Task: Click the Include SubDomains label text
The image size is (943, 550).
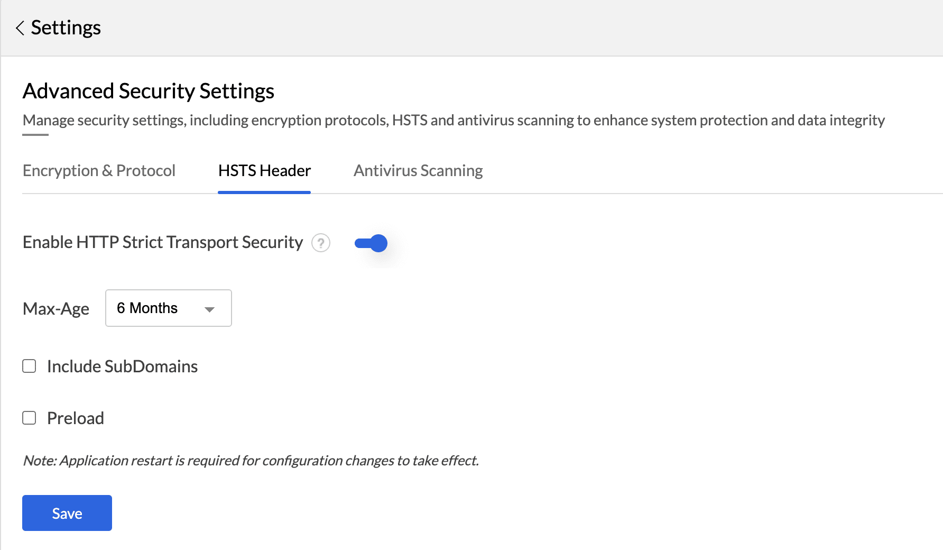Action: coord(122,366)
